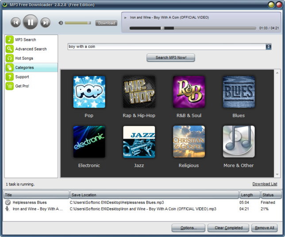Open the Hip-Hop category thumbnail
Screen dimensions: 285x237
click(x=139, y=92)
